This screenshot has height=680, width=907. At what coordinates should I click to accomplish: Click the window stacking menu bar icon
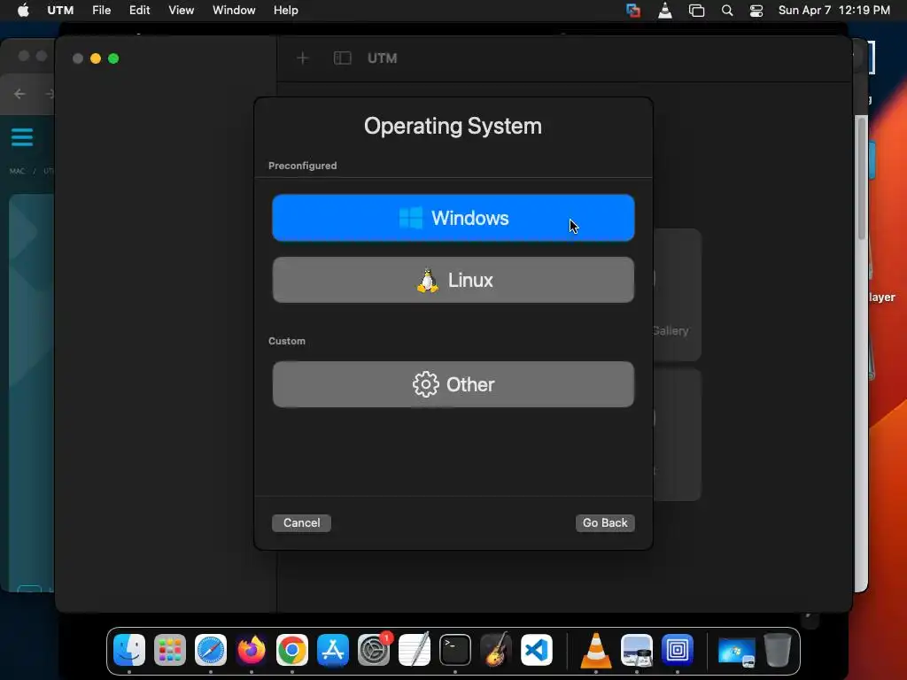click(x=696, y=11)
